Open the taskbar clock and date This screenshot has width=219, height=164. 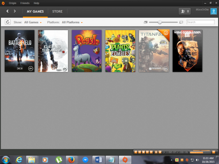click(208, 160)
